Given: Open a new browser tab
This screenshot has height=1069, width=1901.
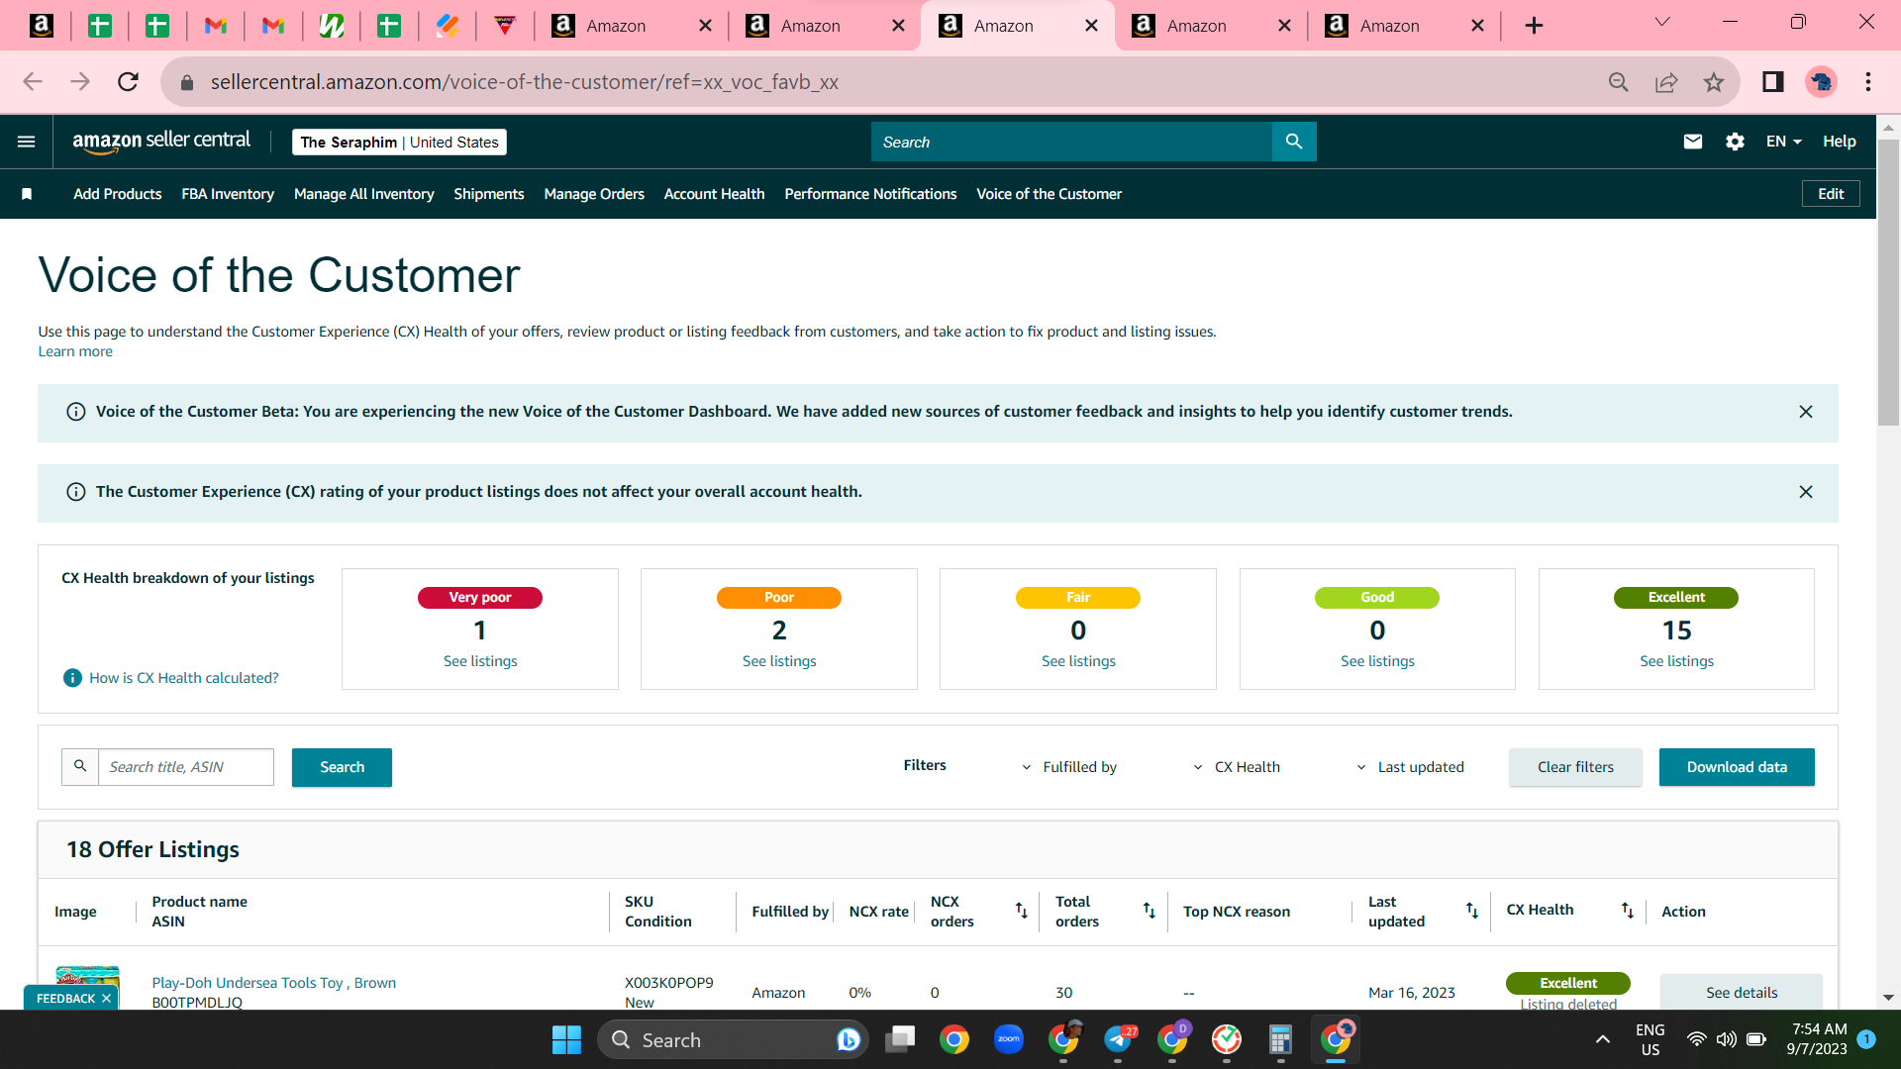Looking at the screenshot, I should tap(1534, 26).
